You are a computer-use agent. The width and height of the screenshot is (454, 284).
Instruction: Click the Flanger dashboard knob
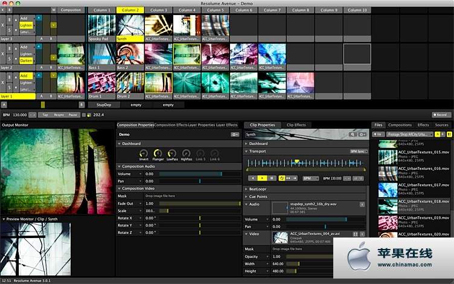(158, 153)
